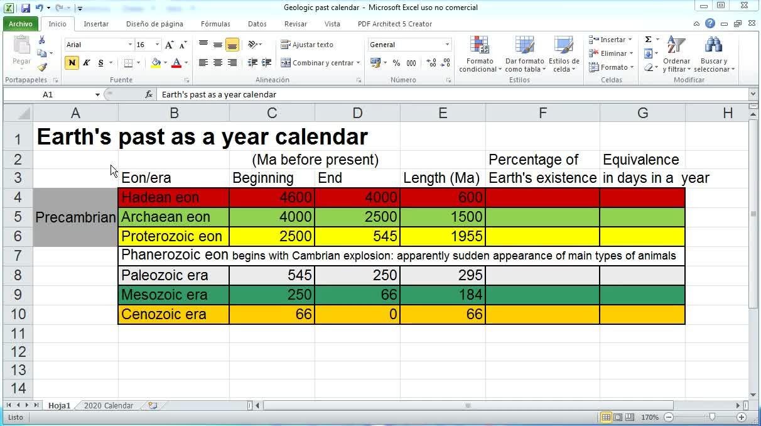Toggle bottom align highlighted button

[232, 45]
